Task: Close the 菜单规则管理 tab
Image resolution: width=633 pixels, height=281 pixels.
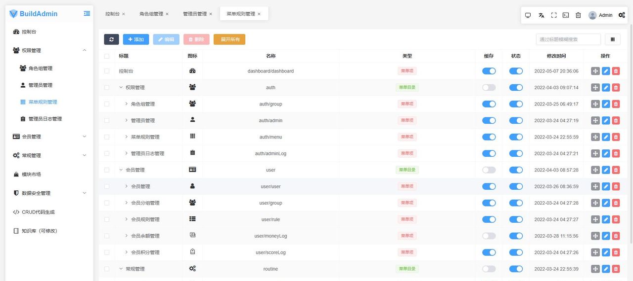Action: click(259, 14)
